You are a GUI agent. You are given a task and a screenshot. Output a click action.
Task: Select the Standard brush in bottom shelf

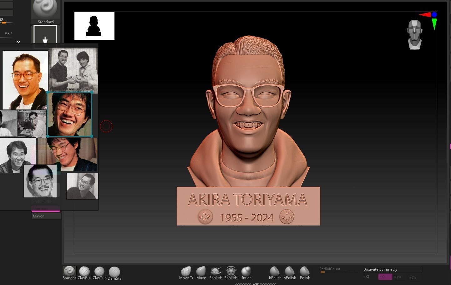coord(69,273)
